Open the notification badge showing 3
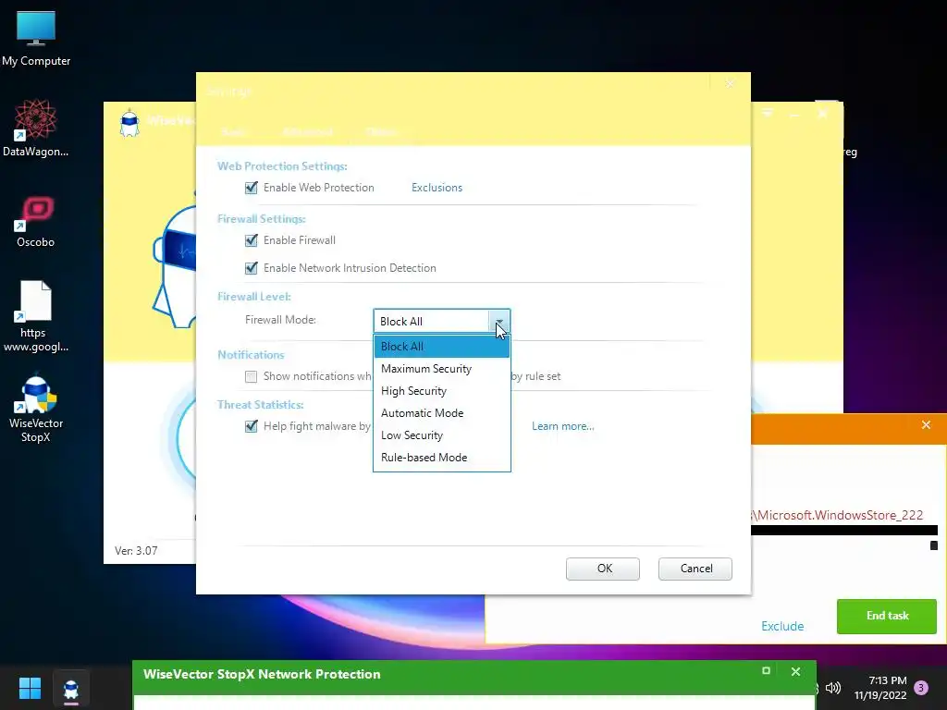Screen dimensions: 947x710 tap(921, 688)
